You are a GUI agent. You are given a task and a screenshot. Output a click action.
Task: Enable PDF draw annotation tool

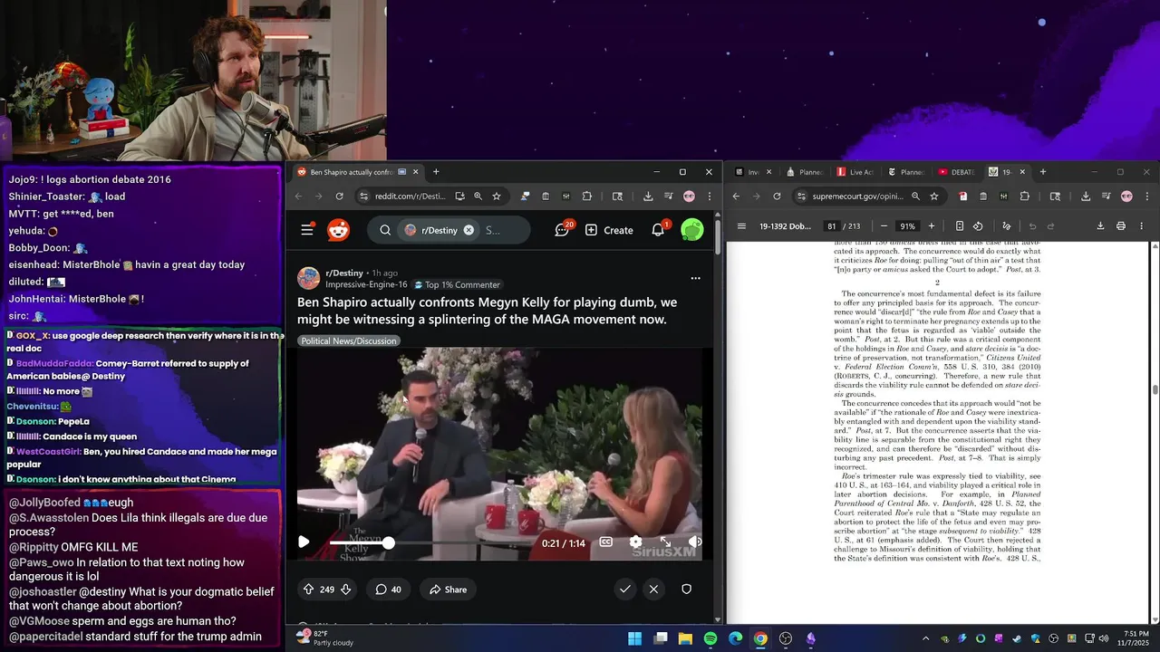(1006, 225)
